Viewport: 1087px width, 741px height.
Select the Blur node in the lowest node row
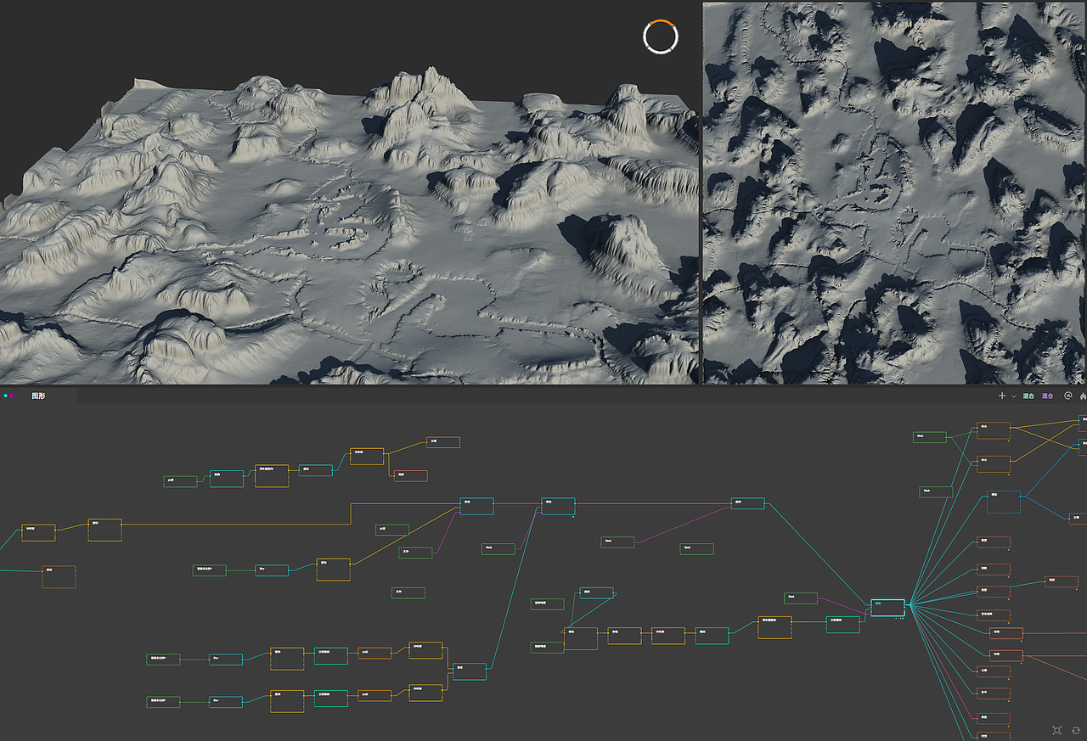[x=226, y=702]
